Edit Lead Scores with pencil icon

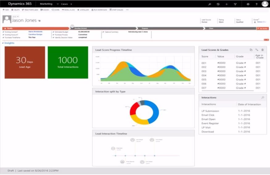pyautogui.click(x=257, y=50)
